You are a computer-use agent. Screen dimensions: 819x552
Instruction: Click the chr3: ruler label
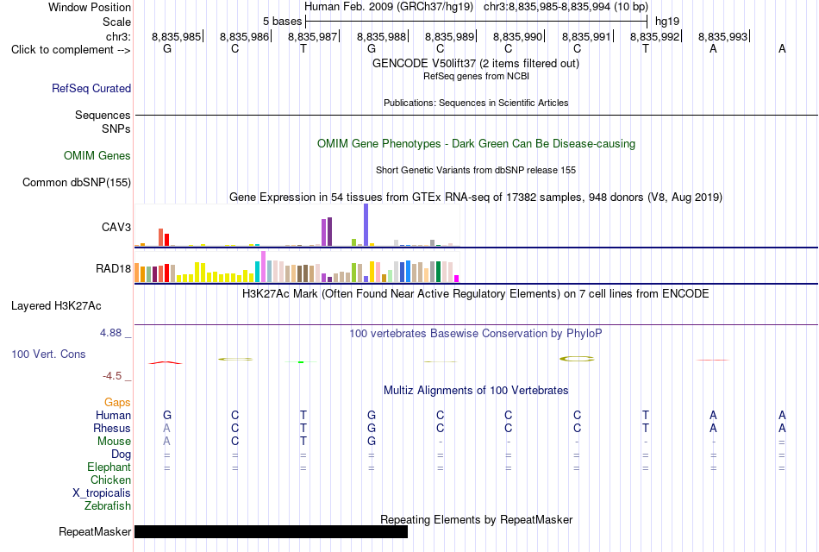[118, 36]
